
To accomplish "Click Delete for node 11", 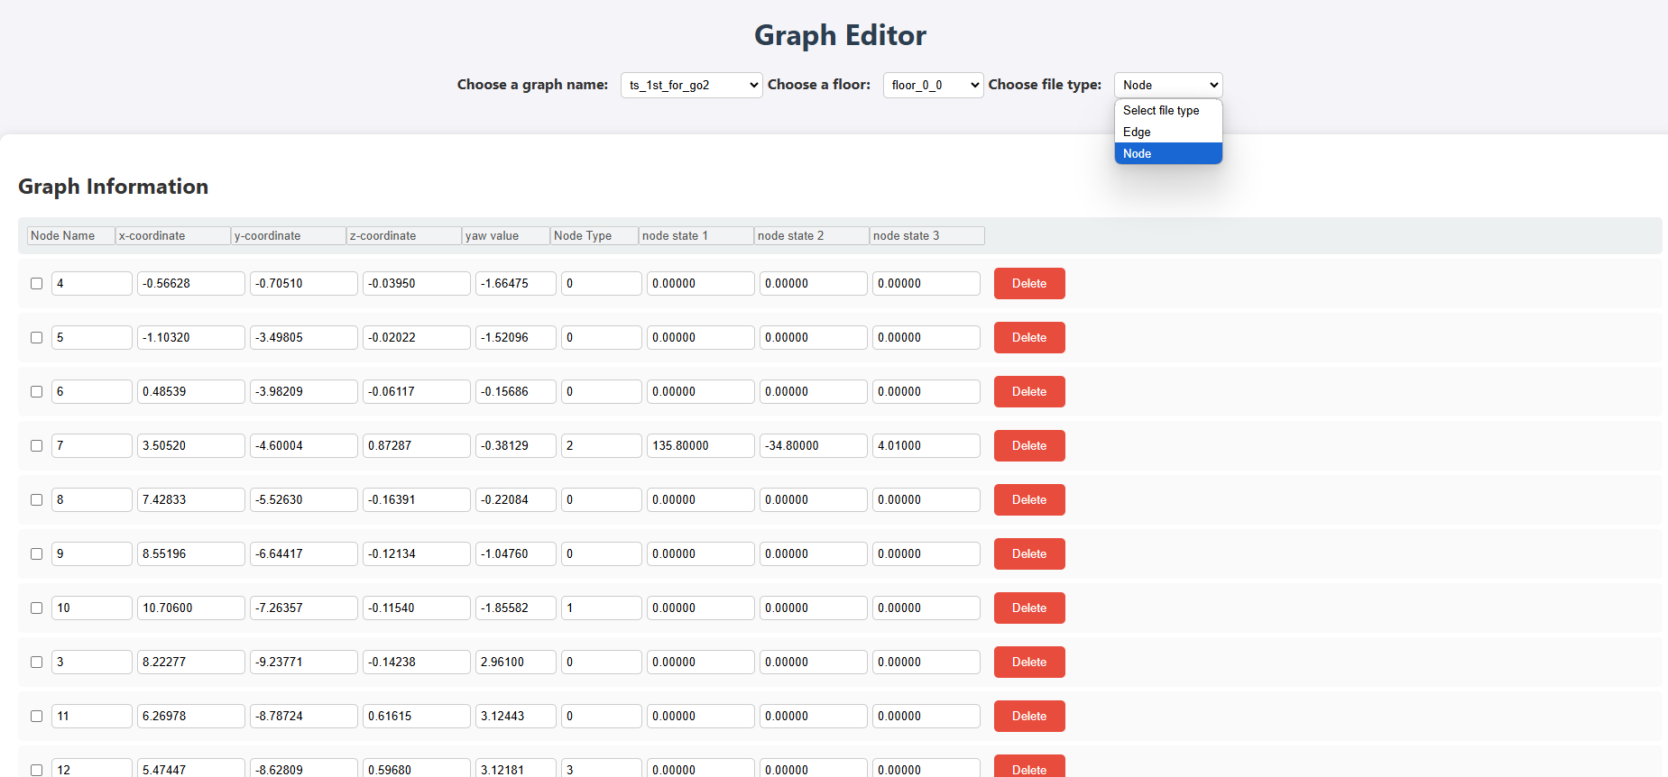I will pyautogui.click(x=1029, y=716).
